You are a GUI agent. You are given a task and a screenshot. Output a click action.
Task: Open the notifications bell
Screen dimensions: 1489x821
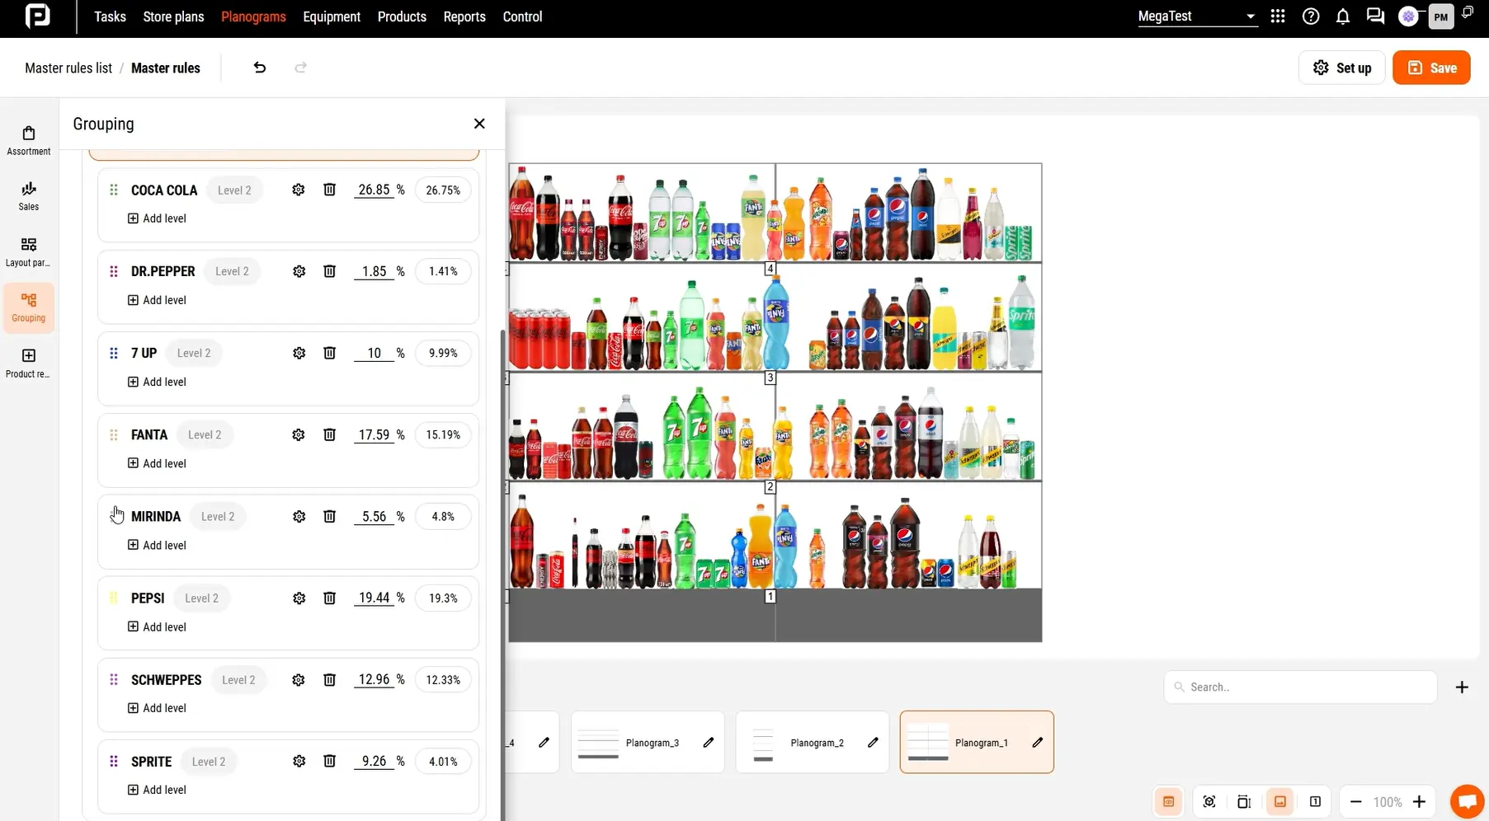tap(1343, 16)
